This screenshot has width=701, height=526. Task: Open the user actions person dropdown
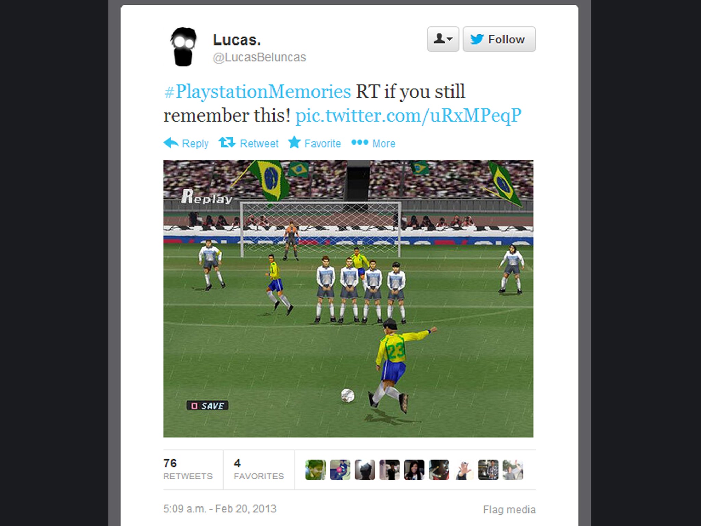443,39
